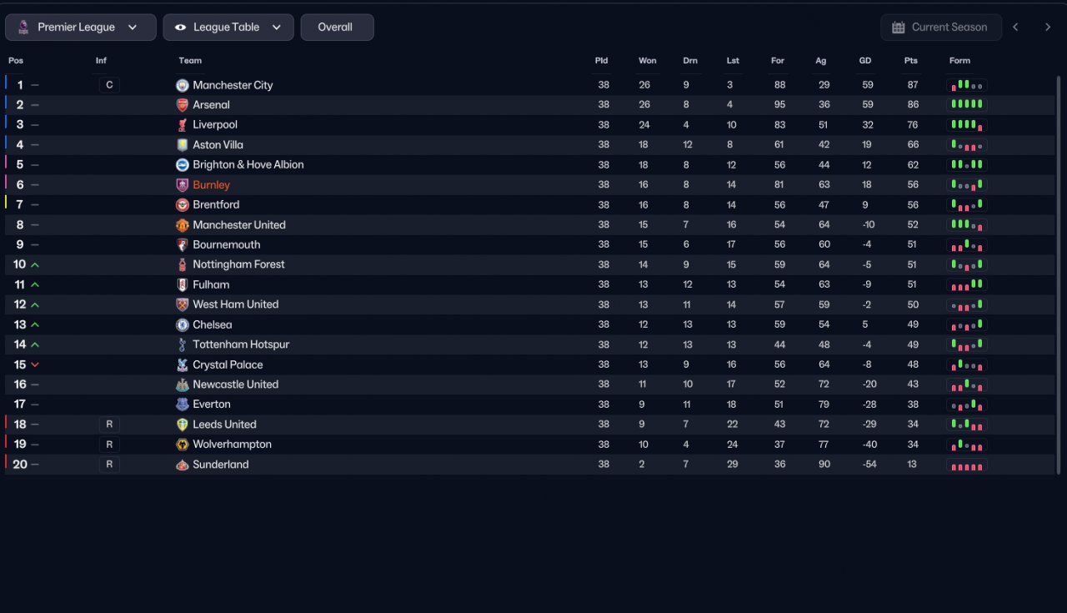Sort the table by Pts column header

tap(910, 61)
